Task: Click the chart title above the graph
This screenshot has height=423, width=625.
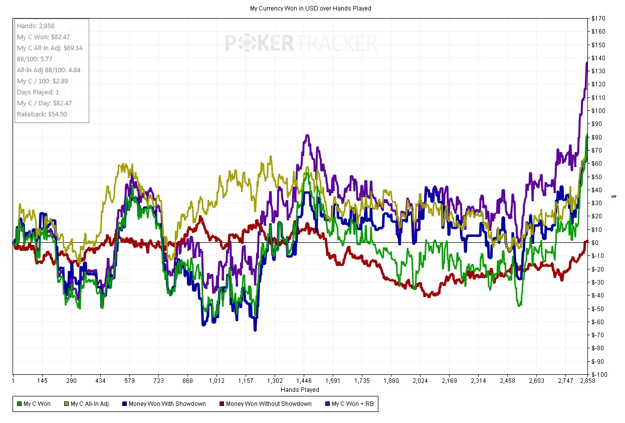Action: [x=310, y=9]
